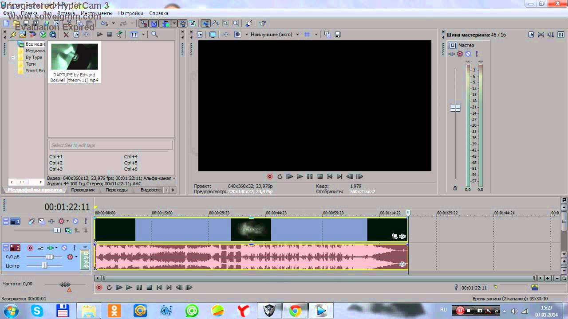Click the pink audio waveform clip on timeline
This screenshot has width=568, height=319.
(251, 257)
